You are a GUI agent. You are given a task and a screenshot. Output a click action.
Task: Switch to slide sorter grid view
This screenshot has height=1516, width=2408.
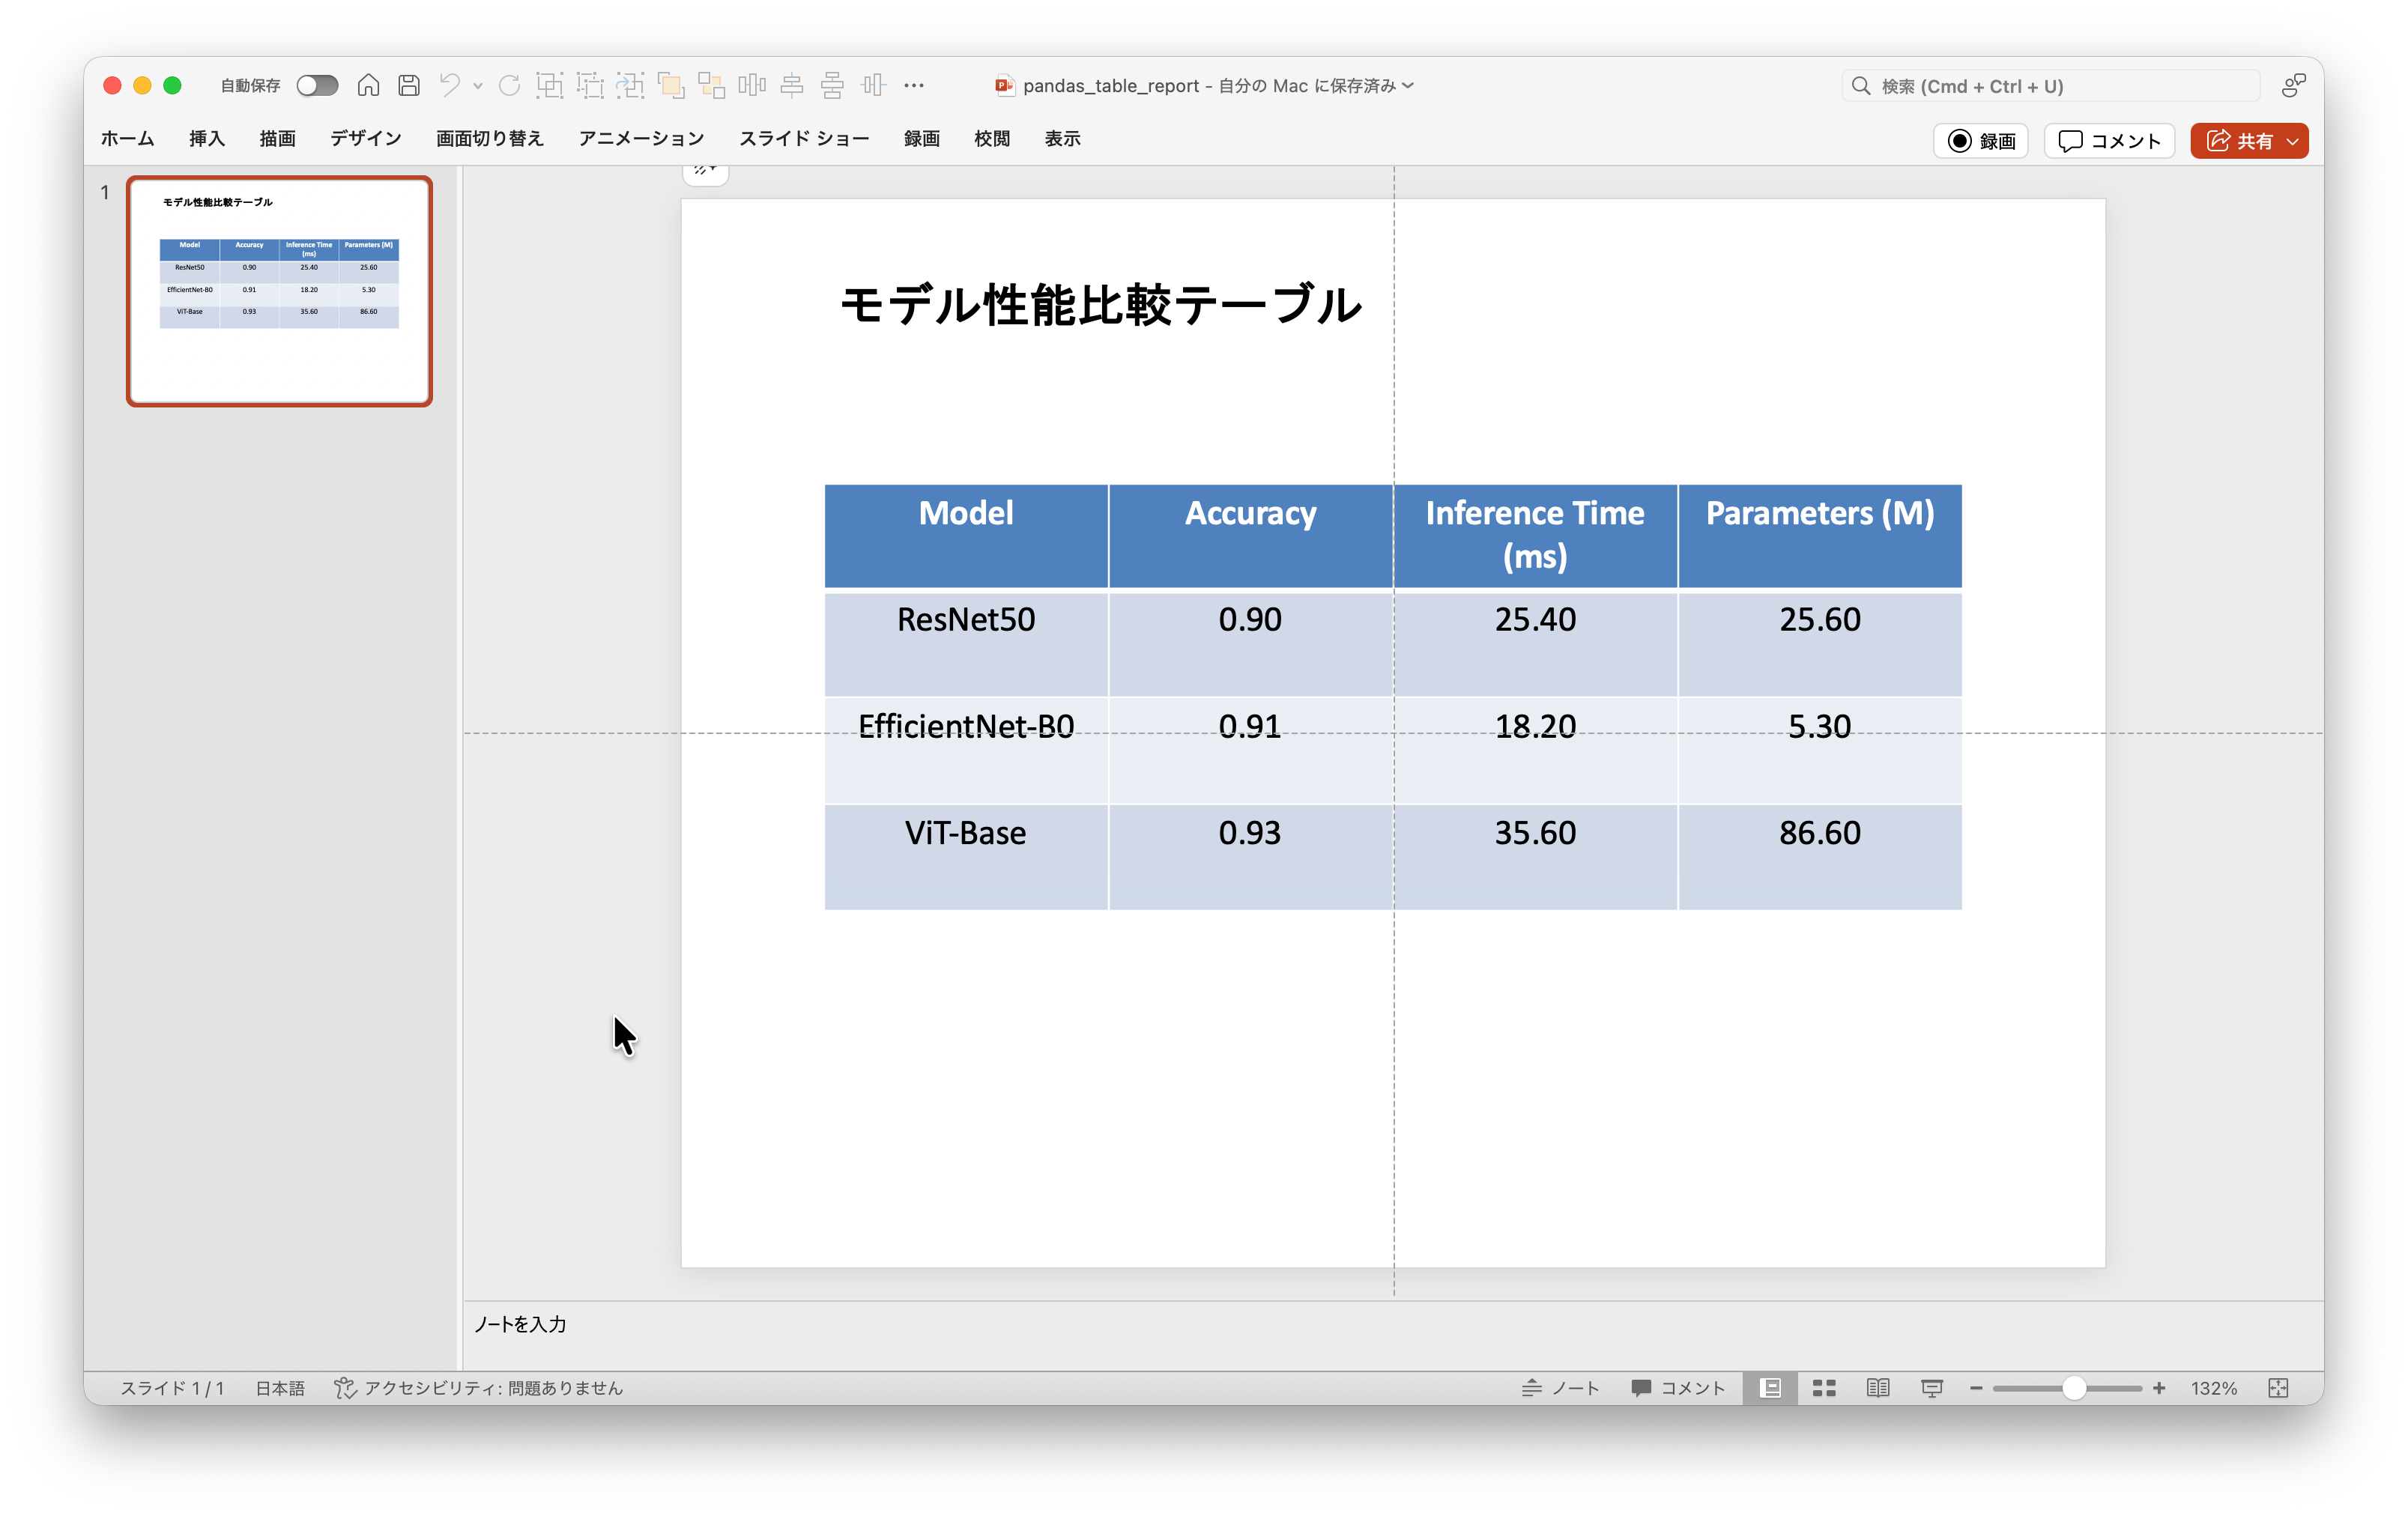[x=1824, y=1388]
